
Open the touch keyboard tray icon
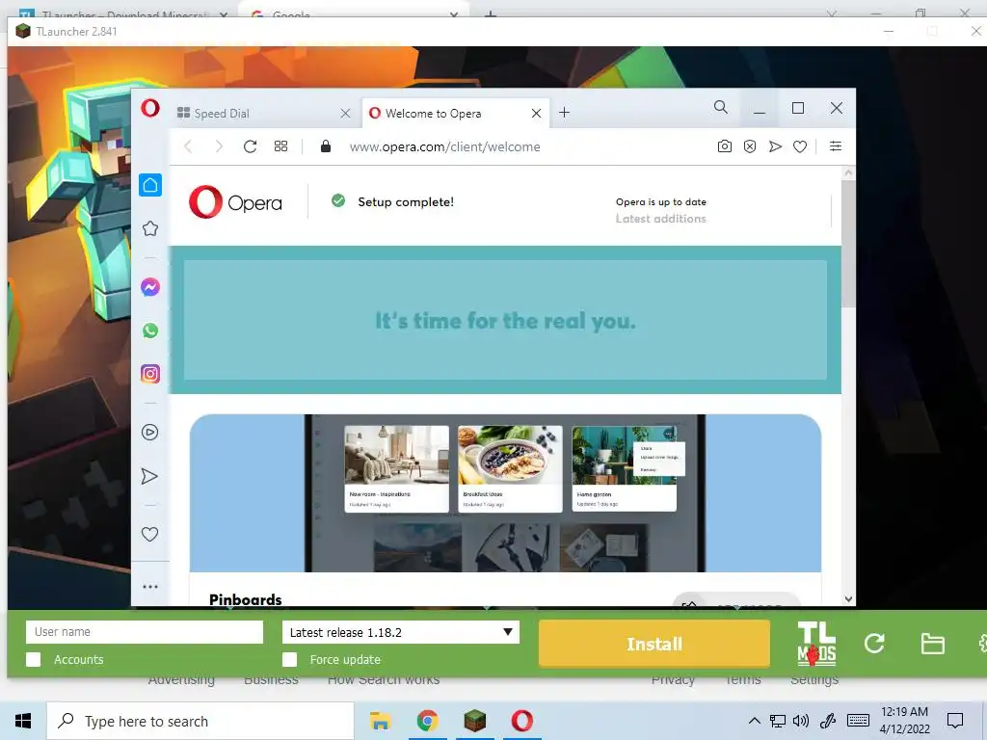[858, 721]
